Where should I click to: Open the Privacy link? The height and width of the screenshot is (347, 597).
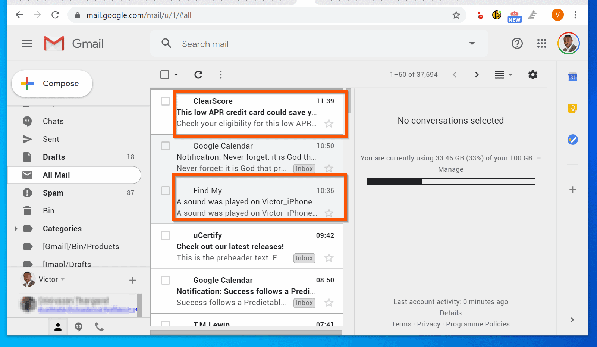[428, 324]
